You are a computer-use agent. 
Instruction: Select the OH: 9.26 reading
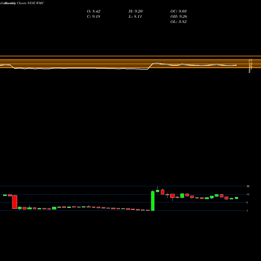179,17
